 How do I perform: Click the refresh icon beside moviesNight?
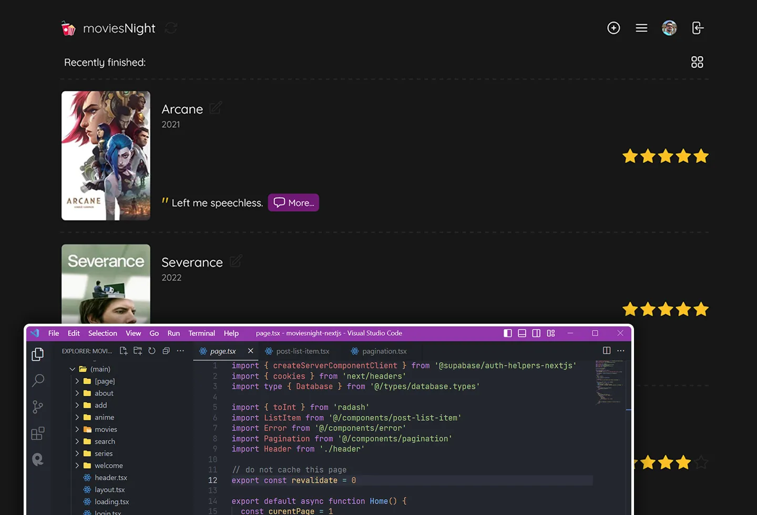click(x=171, y=28)
